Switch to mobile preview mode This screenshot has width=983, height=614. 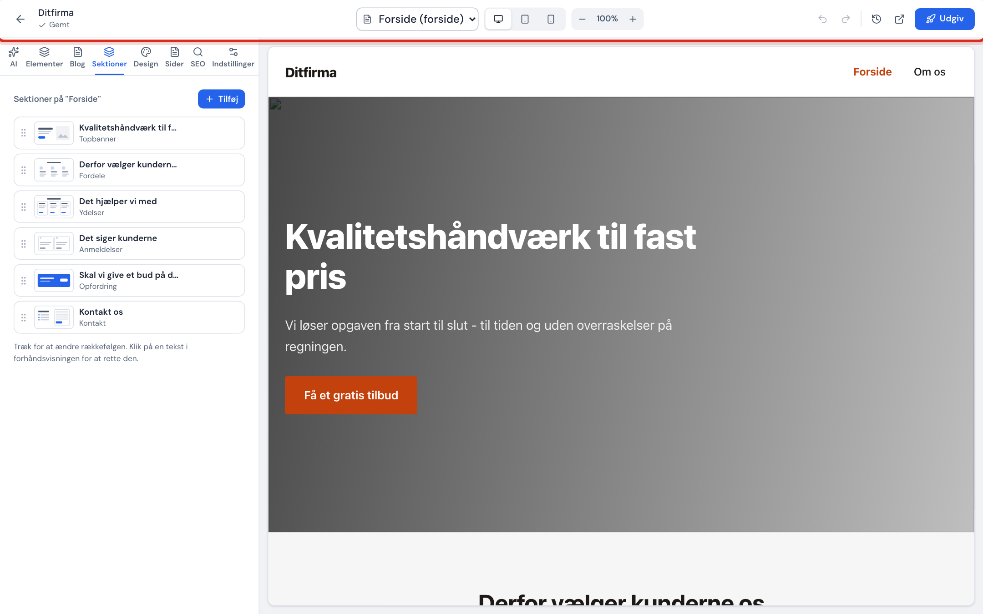pyautogui.click(x=551, y=19)
